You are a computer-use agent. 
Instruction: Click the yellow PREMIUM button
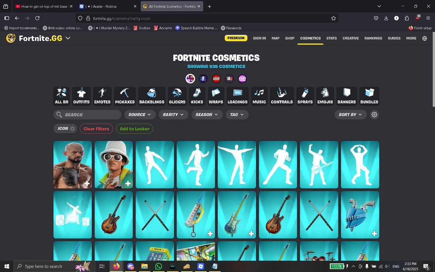click(236, 38)
